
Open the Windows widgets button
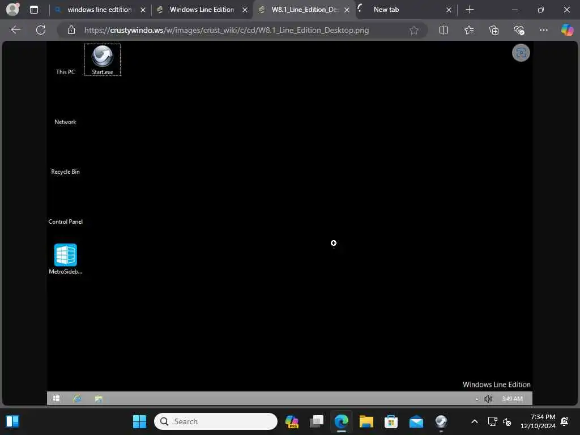pyautogui.click(x=12, y=421)
